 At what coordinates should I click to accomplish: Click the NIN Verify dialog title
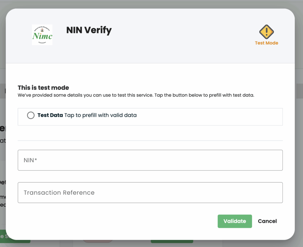click(x=89, y=30)
